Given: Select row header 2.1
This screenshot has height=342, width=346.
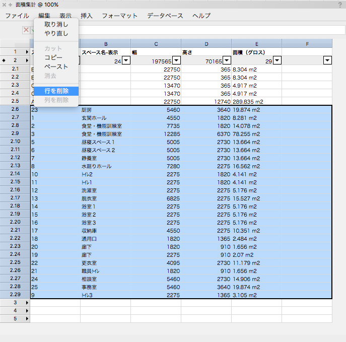Looking at the screenshot, I should pyautogui.click(x=15, y=69).
